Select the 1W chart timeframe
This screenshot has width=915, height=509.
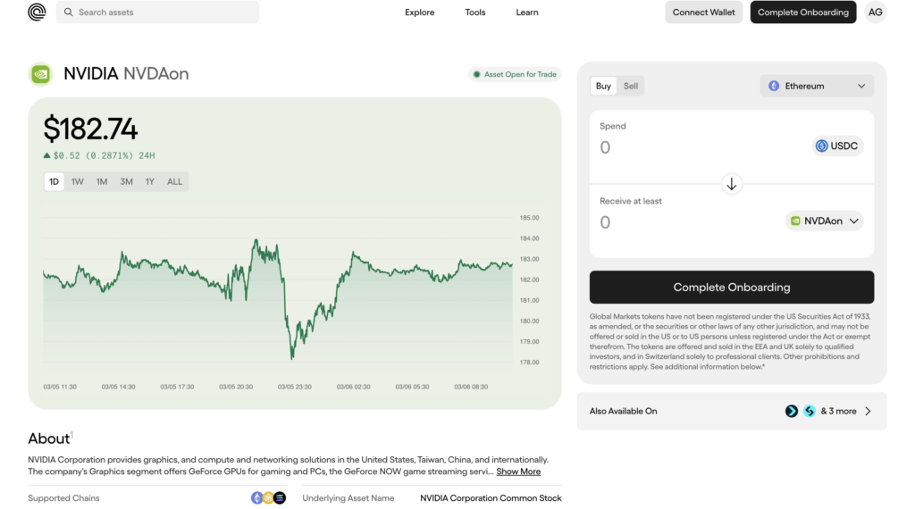pos(78,182)
